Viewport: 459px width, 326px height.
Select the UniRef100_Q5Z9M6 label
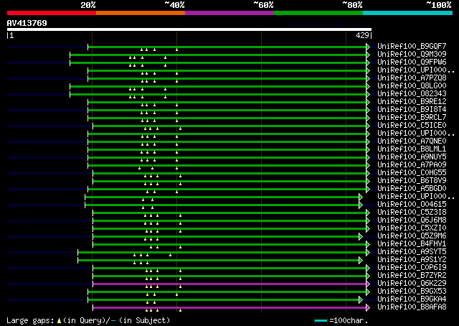click(x=412, y=236)
